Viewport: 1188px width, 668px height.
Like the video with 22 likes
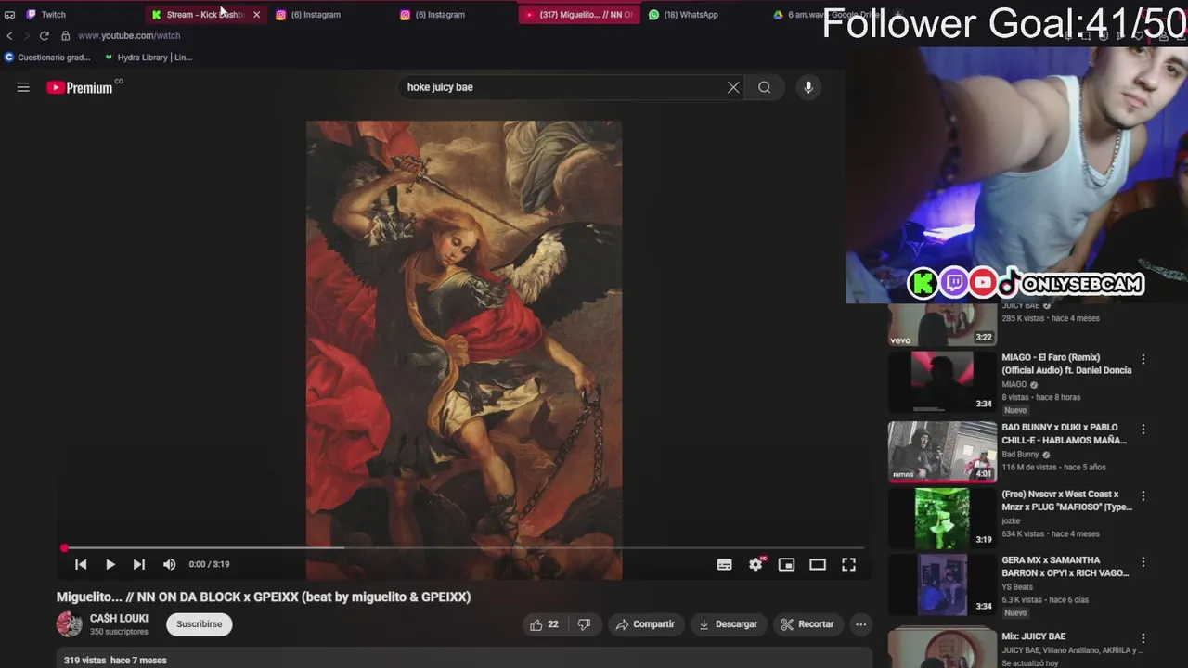pyautogui.click(x=544, y=624)
